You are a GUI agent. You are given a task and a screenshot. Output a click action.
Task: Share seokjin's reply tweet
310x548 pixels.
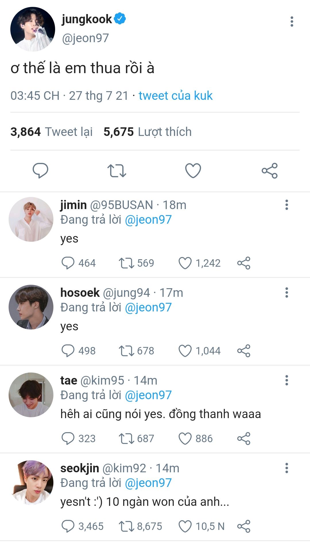pyautogui.click(x=244, y=526)
